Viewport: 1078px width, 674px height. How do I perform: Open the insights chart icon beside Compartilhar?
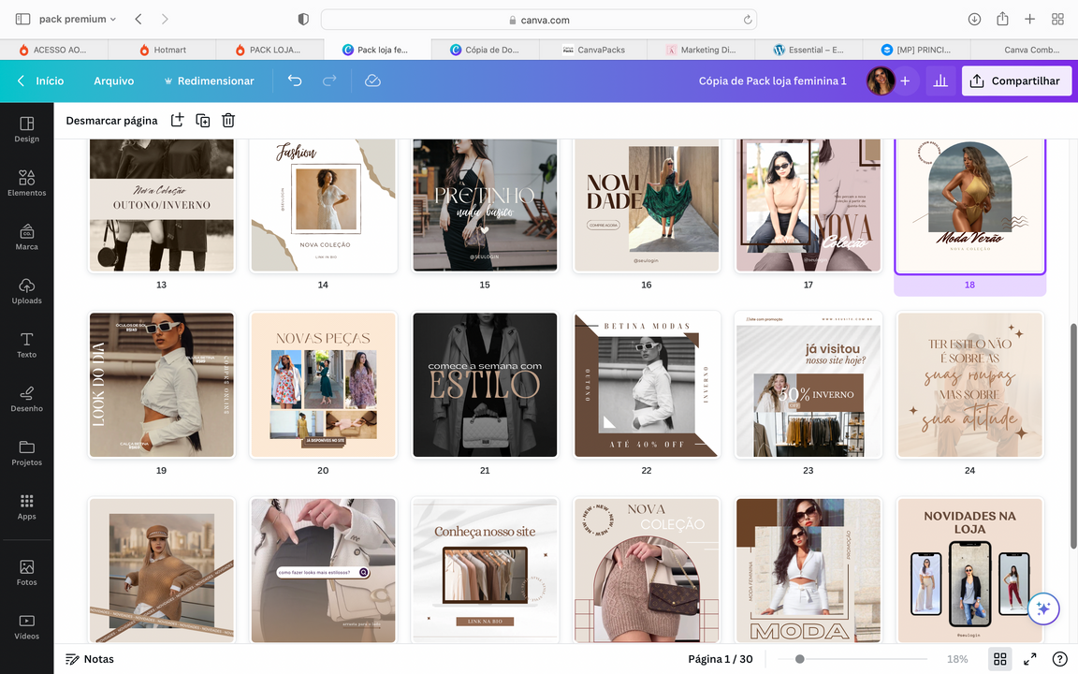coord(940,81)
